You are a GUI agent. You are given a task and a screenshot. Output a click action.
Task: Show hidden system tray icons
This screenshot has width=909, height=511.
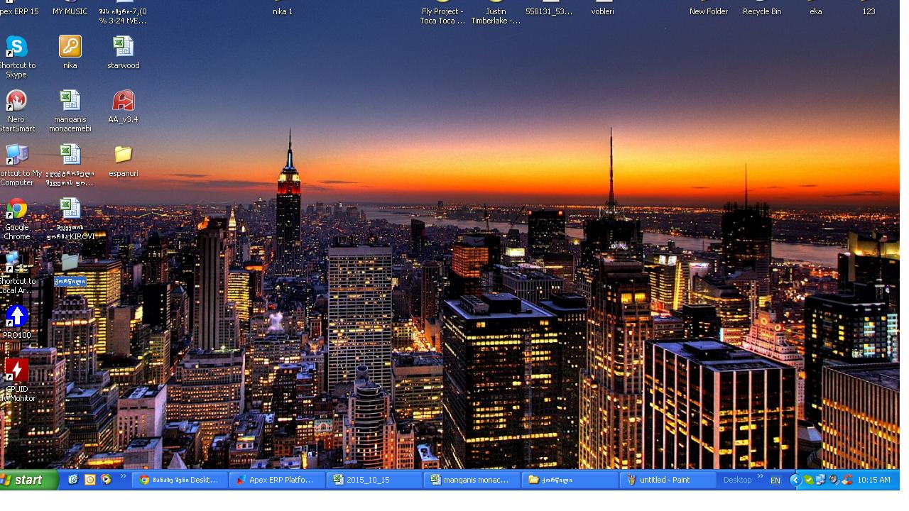pyautogui.click(x=795, y=480)
